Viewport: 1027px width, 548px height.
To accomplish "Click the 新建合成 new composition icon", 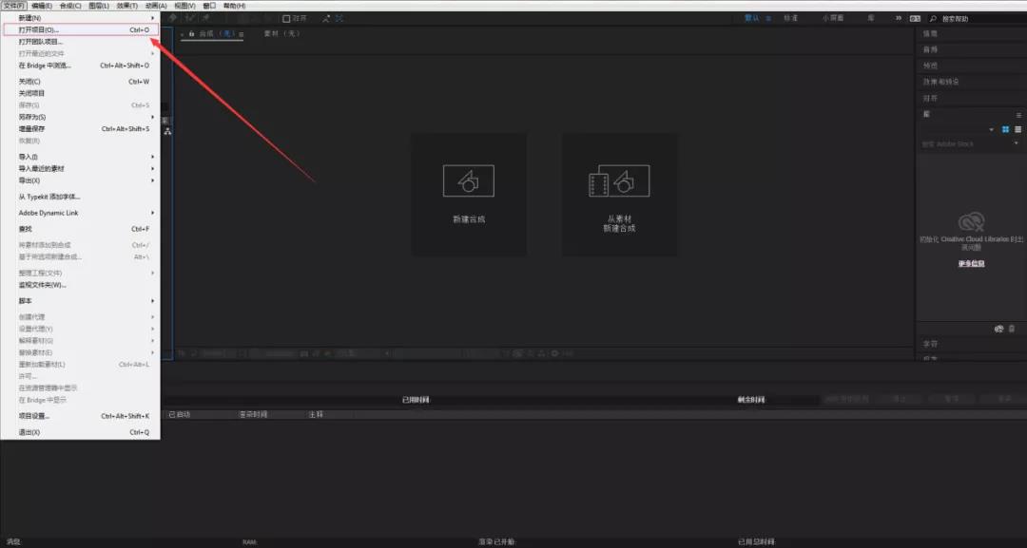I will click(x=468, y=180).
